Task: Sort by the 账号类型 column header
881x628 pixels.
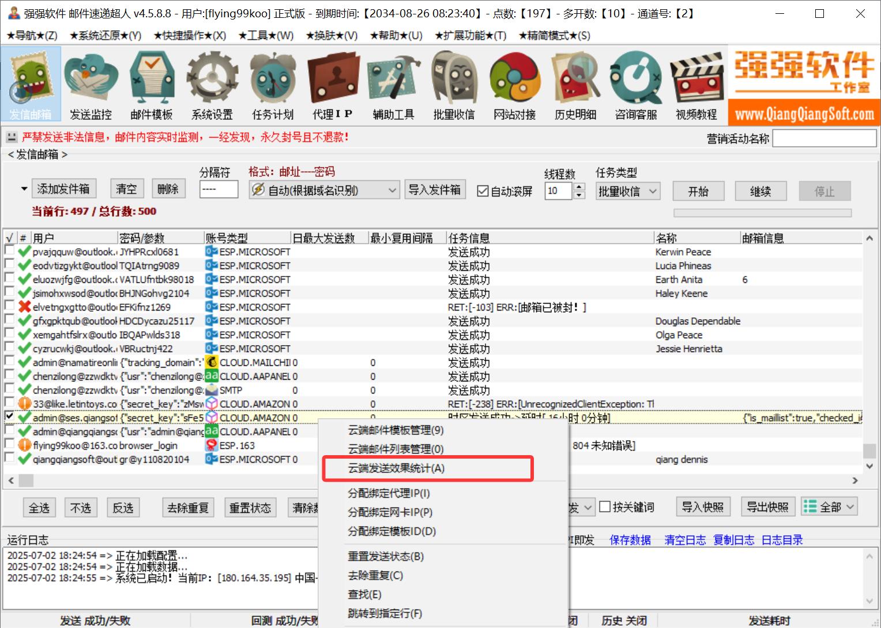Action: (247, 238)
